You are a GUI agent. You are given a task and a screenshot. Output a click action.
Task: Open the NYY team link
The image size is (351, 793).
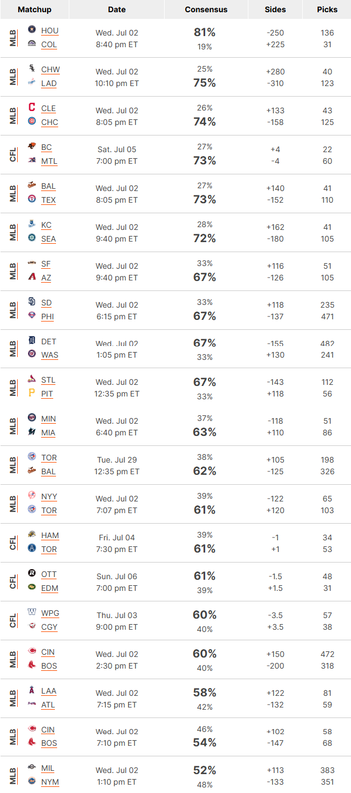pyautogui.click(x=49, y=497)
